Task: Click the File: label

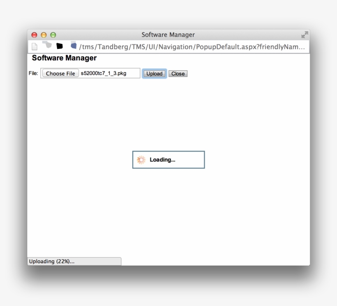Action: [x=34, y=73]
